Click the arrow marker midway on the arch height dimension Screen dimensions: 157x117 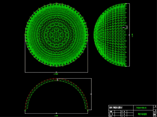(91, 94)
